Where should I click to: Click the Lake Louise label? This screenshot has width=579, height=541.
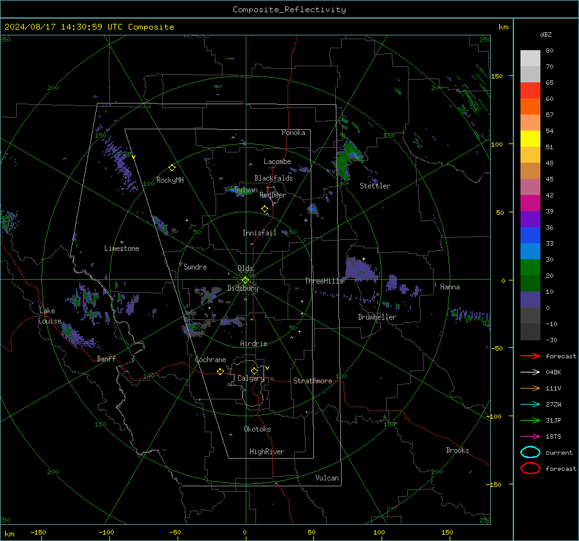(x=50, y=316)
